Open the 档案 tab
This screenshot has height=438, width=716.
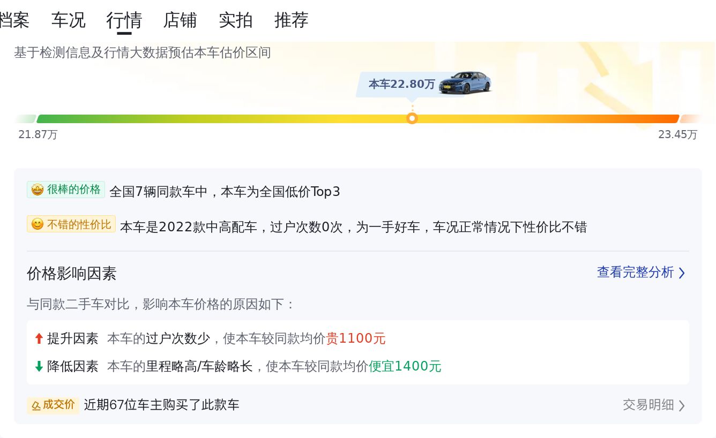click(14, 20)
